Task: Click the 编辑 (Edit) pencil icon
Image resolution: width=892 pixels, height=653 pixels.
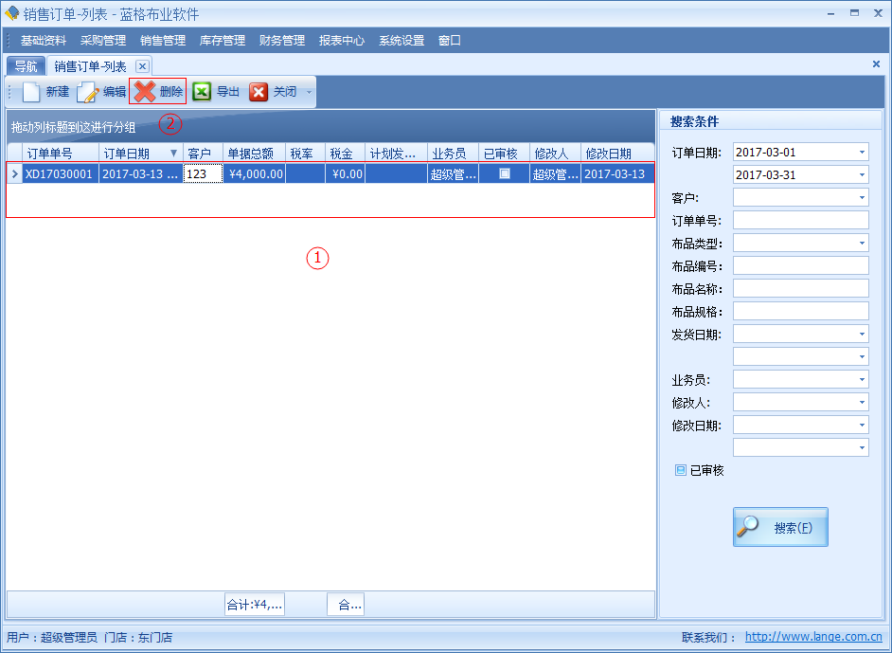Action: tap(88, 92)
